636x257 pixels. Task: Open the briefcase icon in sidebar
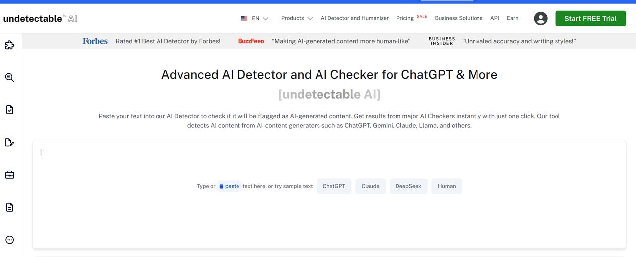pyautogui.click(x=9, y=175)
